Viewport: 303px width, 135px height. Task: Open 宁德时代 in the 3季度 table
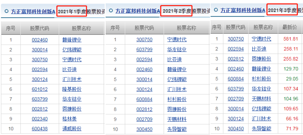[262, 39]
